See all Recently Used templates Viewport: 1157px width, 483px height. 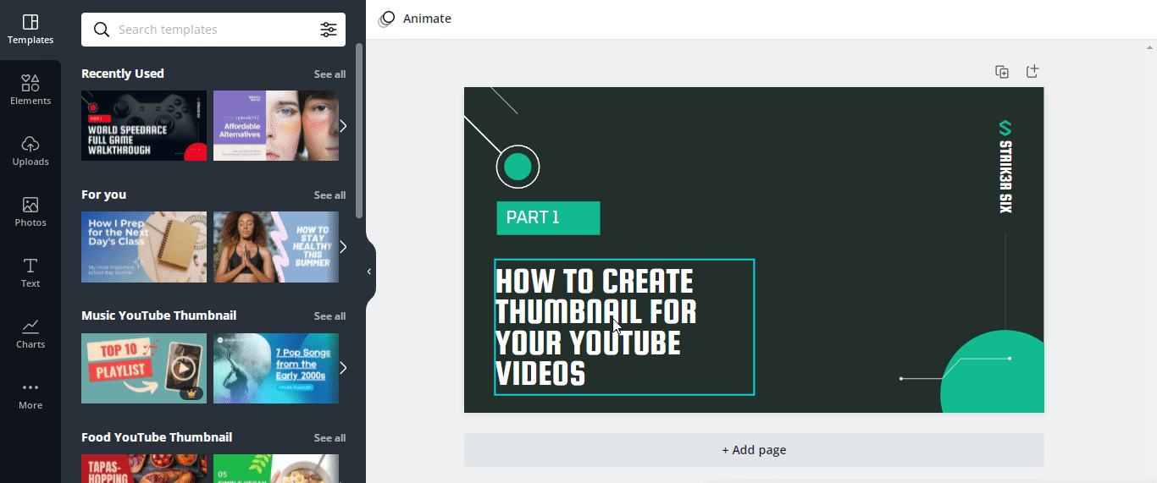coord(329,74)
